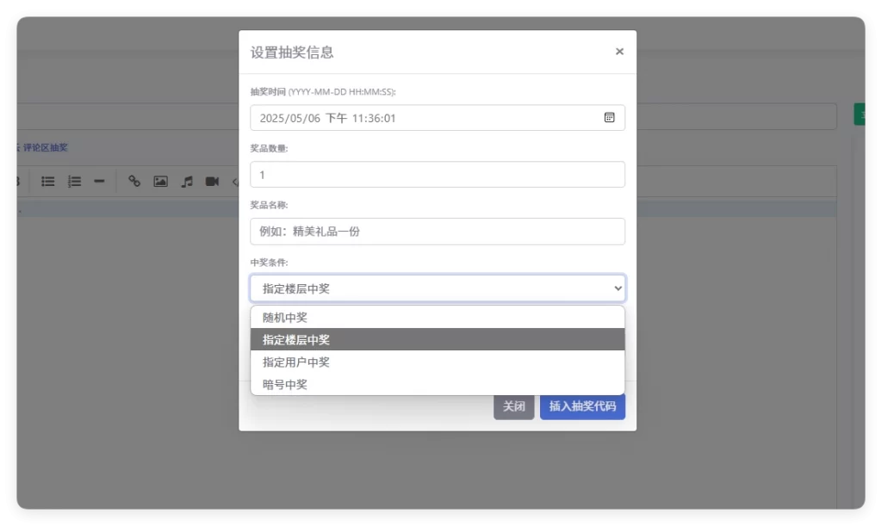Click the insert image icon
Viewport: 882px width, 526px height.
click(160, 181)
